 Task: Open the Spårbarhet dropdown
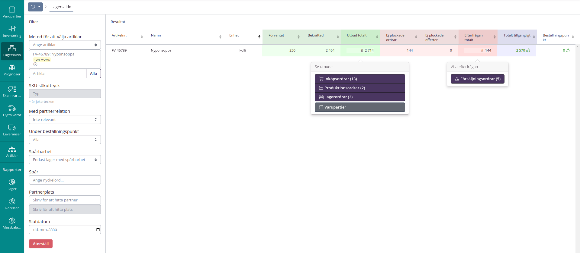point(65,160)
